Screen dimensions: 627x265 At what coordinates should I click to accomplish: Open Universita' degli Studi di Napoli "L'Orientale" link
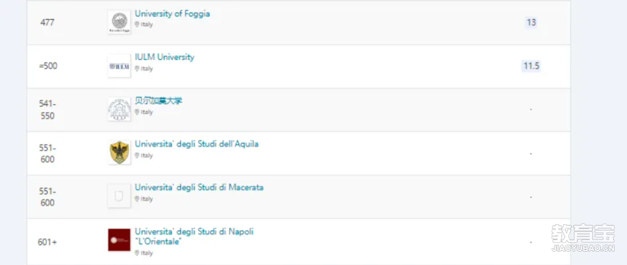(194, 237)
